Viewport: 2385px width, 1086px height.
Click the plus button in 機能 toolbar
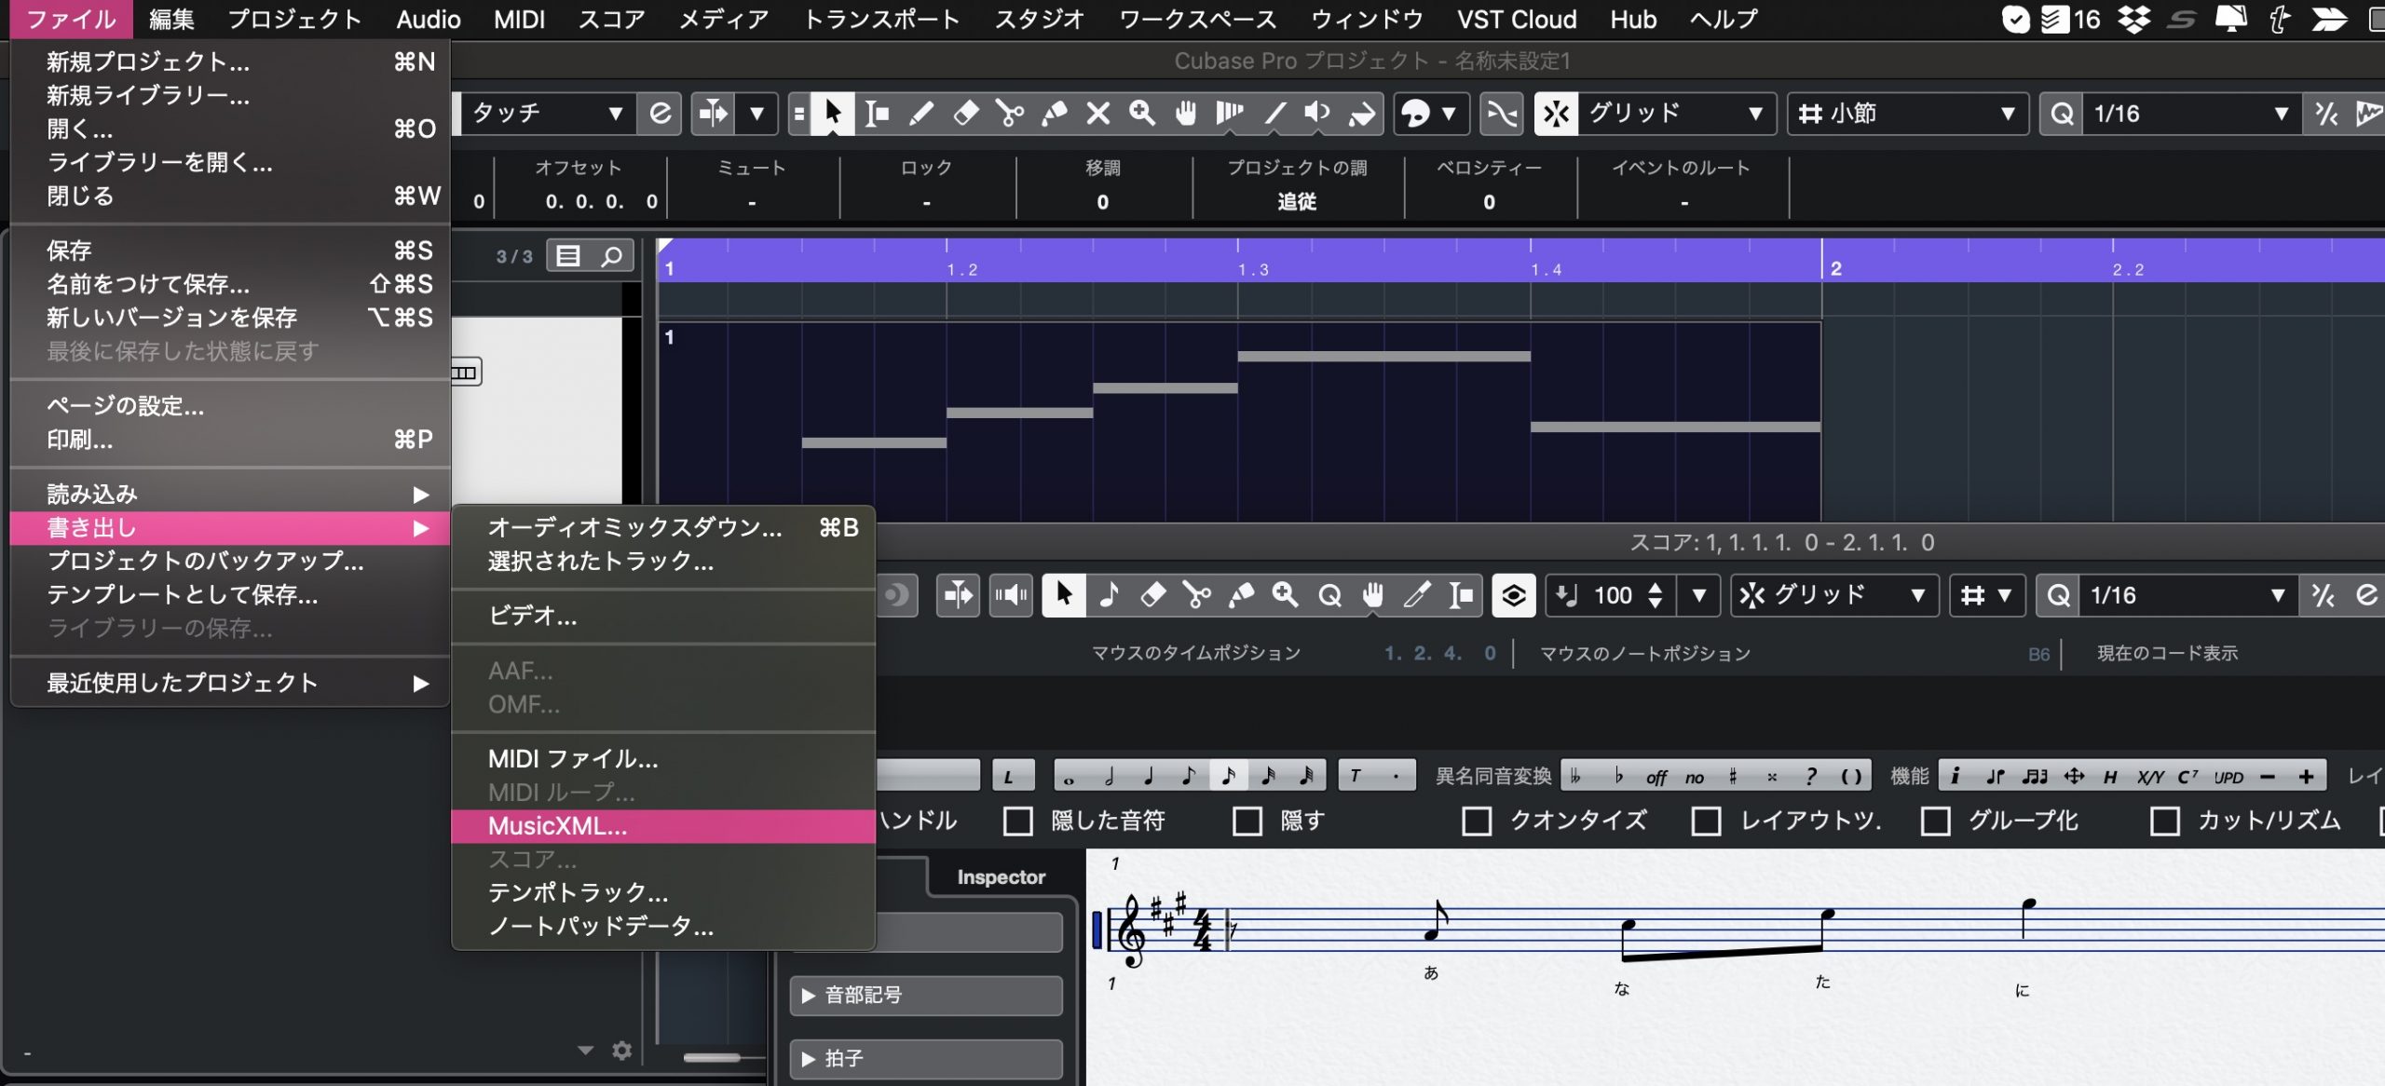tap(2306, 776)
